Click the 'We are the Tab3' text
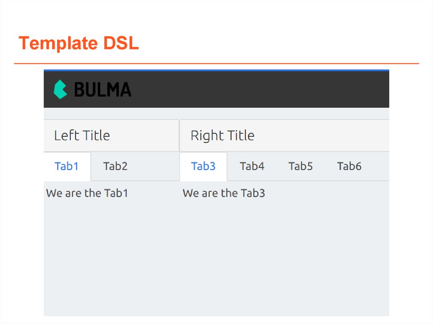This screenshot has height=324, width=433. coord(224,193)
